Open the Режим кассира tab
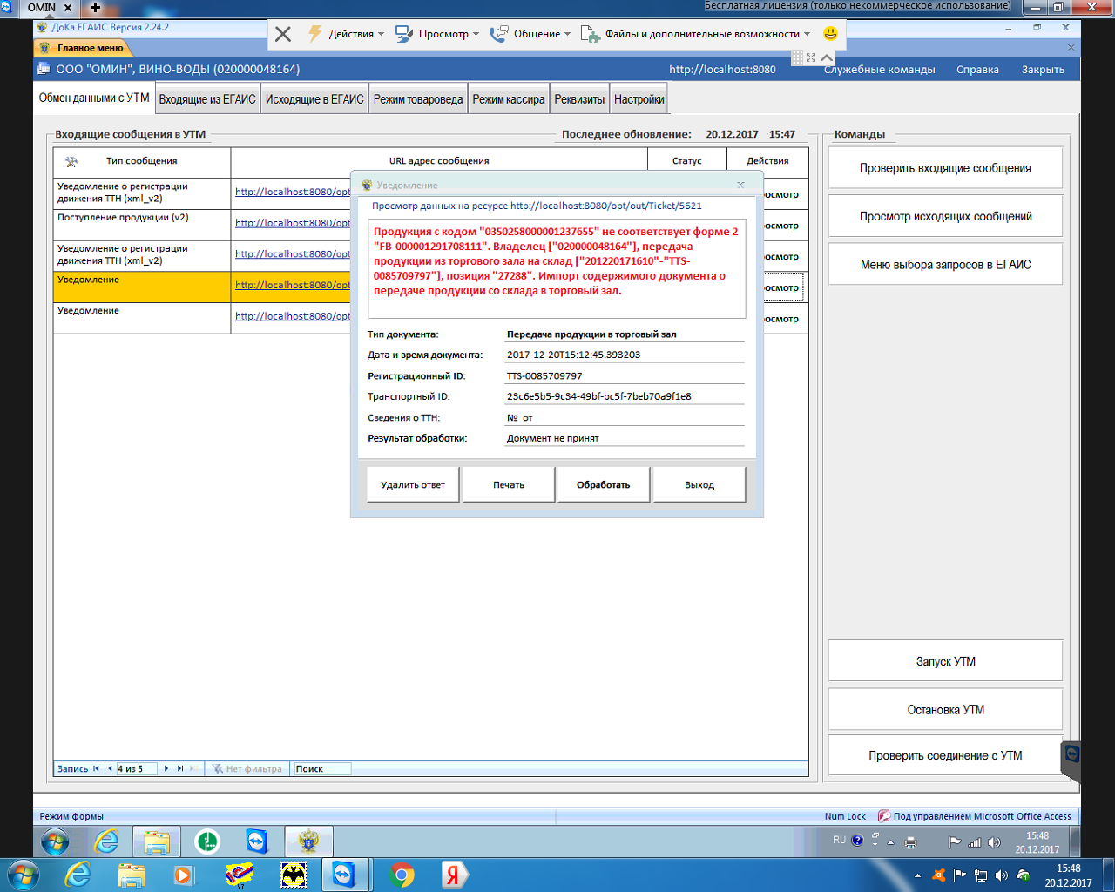This screenshot has height=892, width=1115. coord(509,99)
